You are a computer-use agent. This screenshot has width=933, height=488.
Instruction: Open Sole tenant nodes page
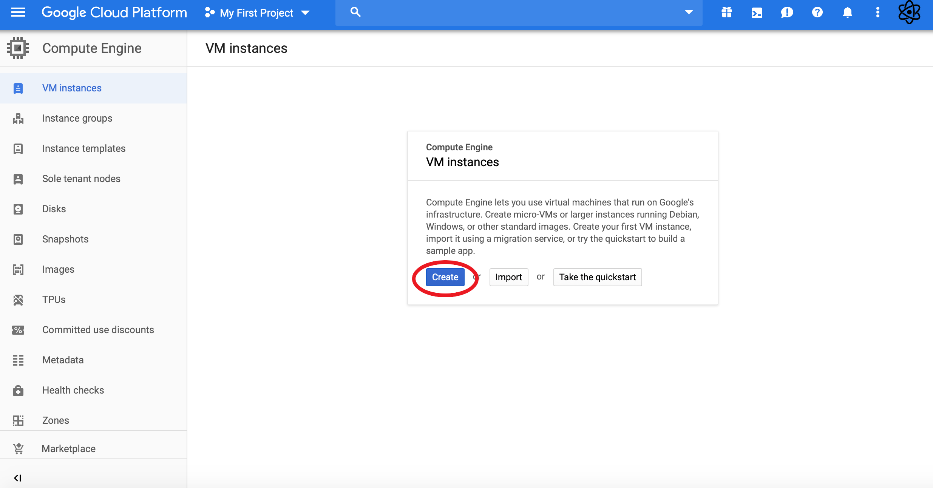coord(93,179)
